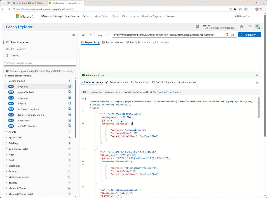Expand the response area icon
The height and width of the screenshot is (198, 267).
point(258,83)
